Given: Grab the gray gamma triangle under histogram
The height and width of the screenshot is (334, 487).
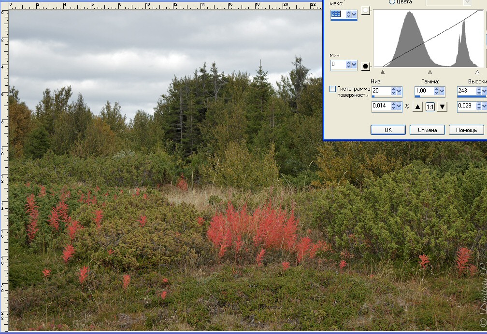Looking at the screenshot, I should click(430, 72).
